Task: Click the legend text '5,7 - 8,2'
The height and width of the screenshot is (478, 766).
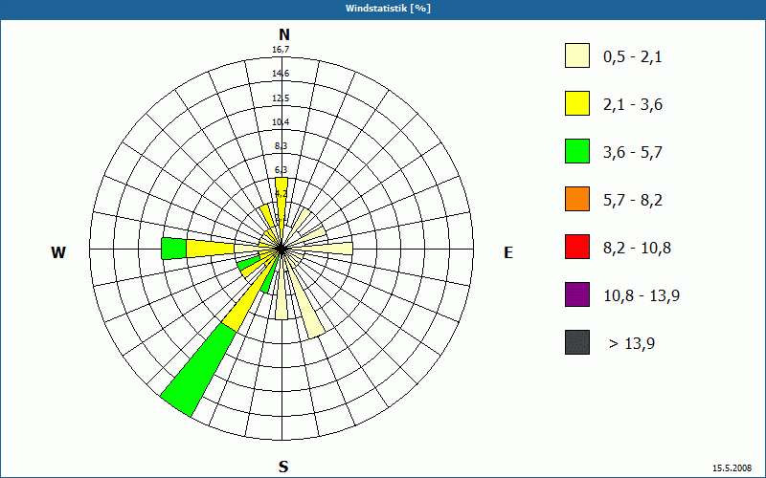Action: coord(633,201)
